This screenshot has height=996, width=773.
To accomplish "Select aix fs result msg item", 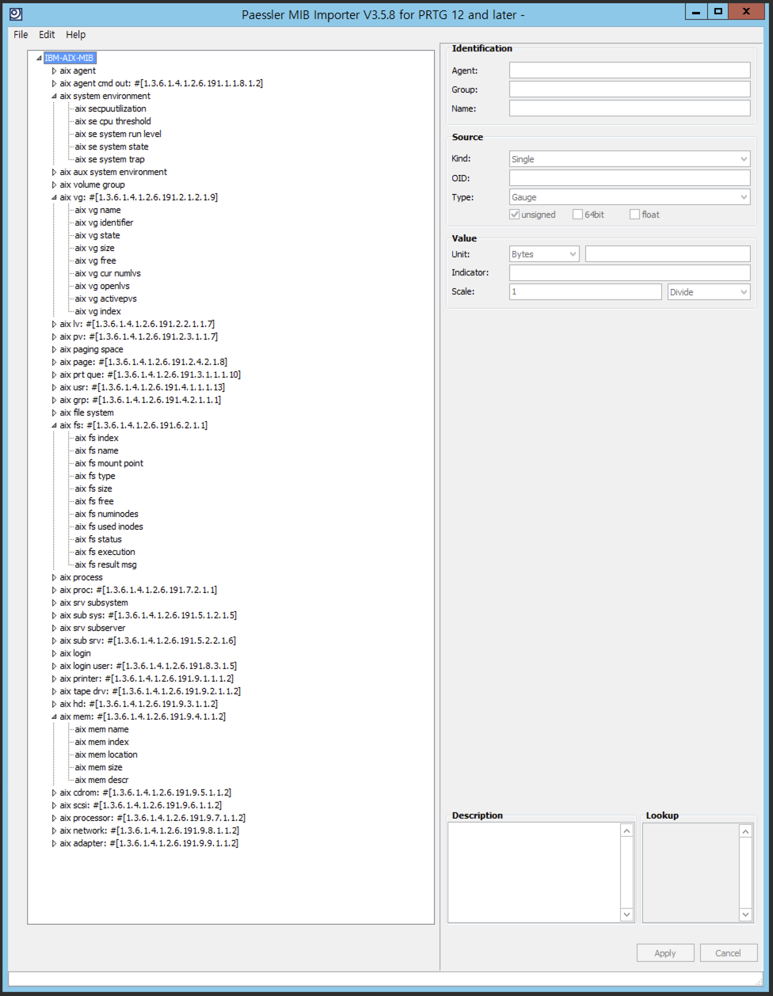I will [x=105, y=565].
